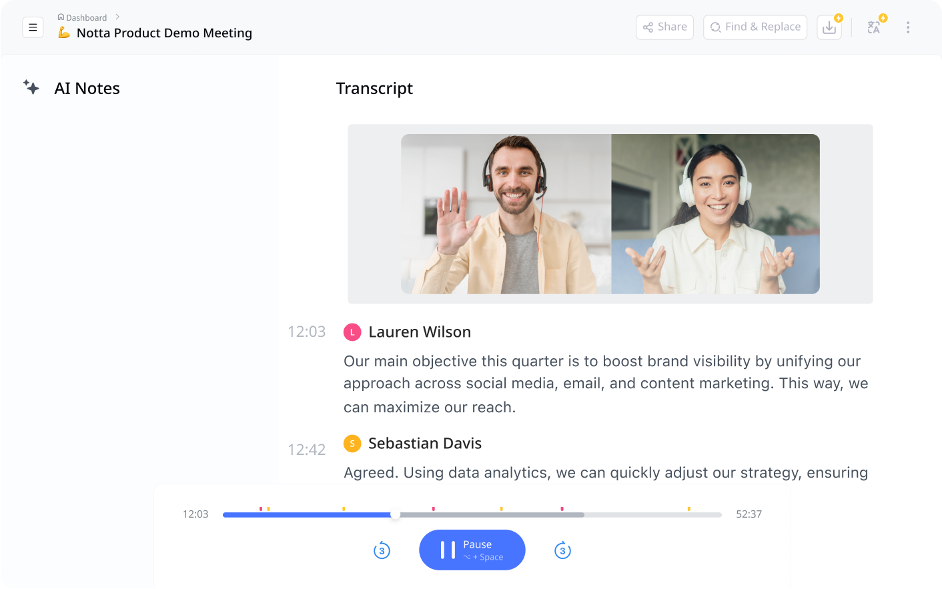Screen dimensions: 942x589
Task: Click the AI Notes sparkle icon
Action: pos(31,87)
